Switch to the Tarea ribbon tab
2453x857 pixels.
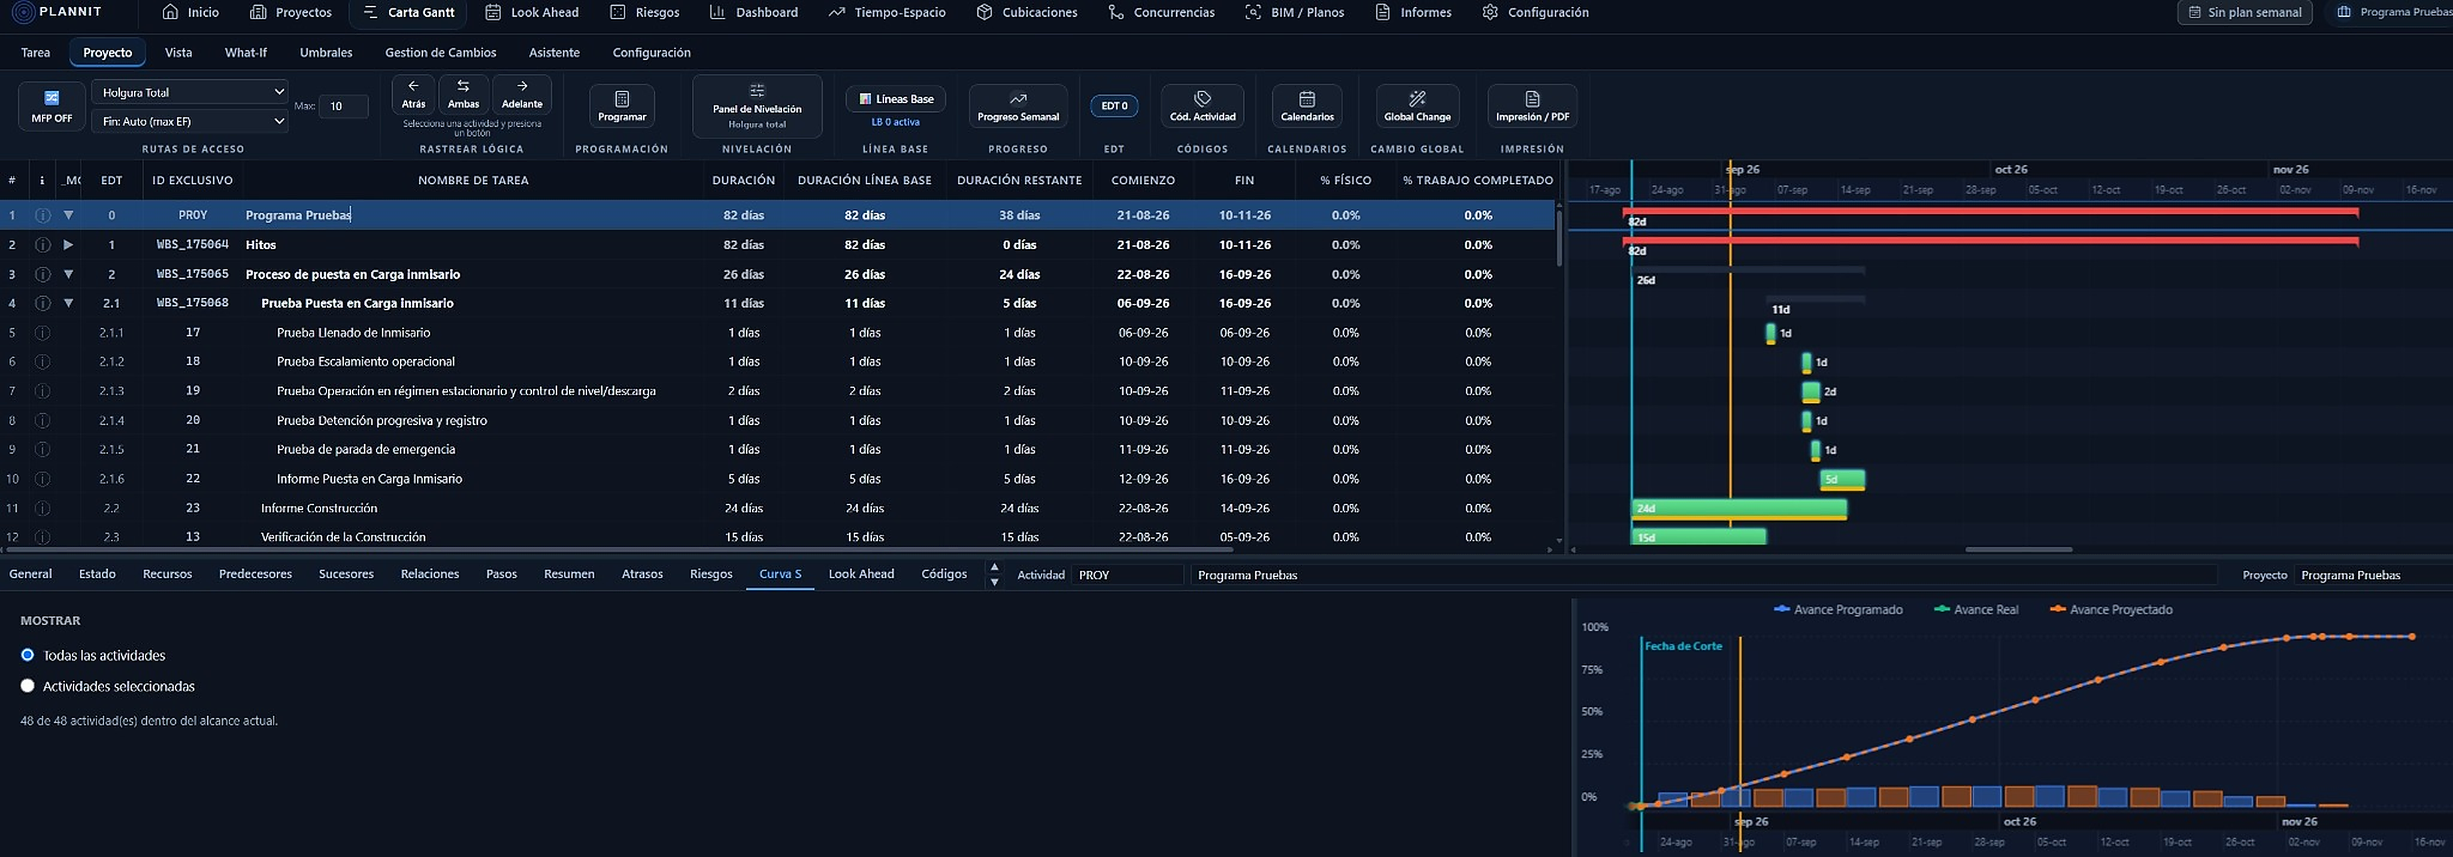pos(35,52)
